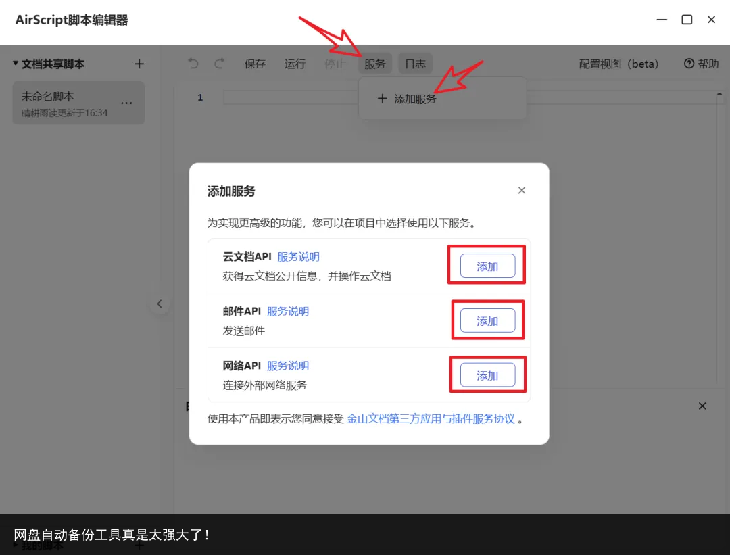Click 保存 in the toolbar
The width and height of the screenshot is (730, 555).
coord(255,64)
